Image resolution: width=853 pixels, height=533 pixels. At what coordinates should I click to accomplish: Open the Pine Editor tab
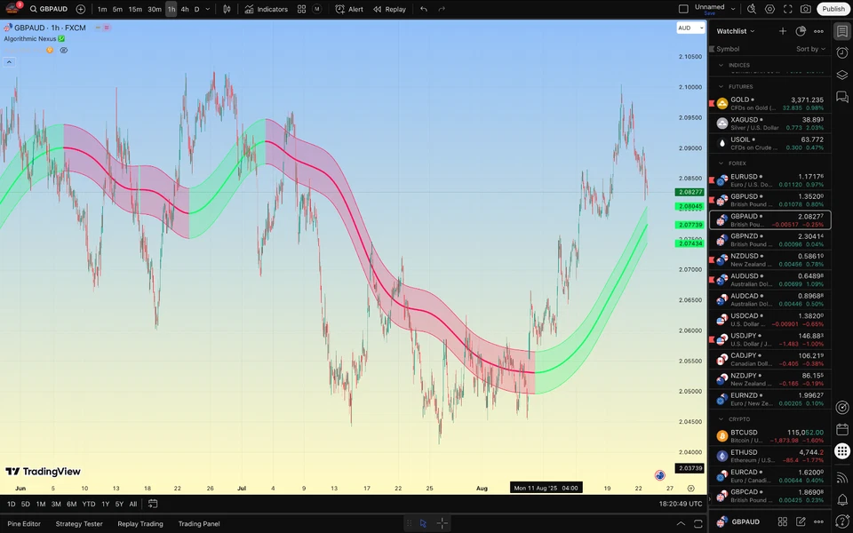pos(23,523)
